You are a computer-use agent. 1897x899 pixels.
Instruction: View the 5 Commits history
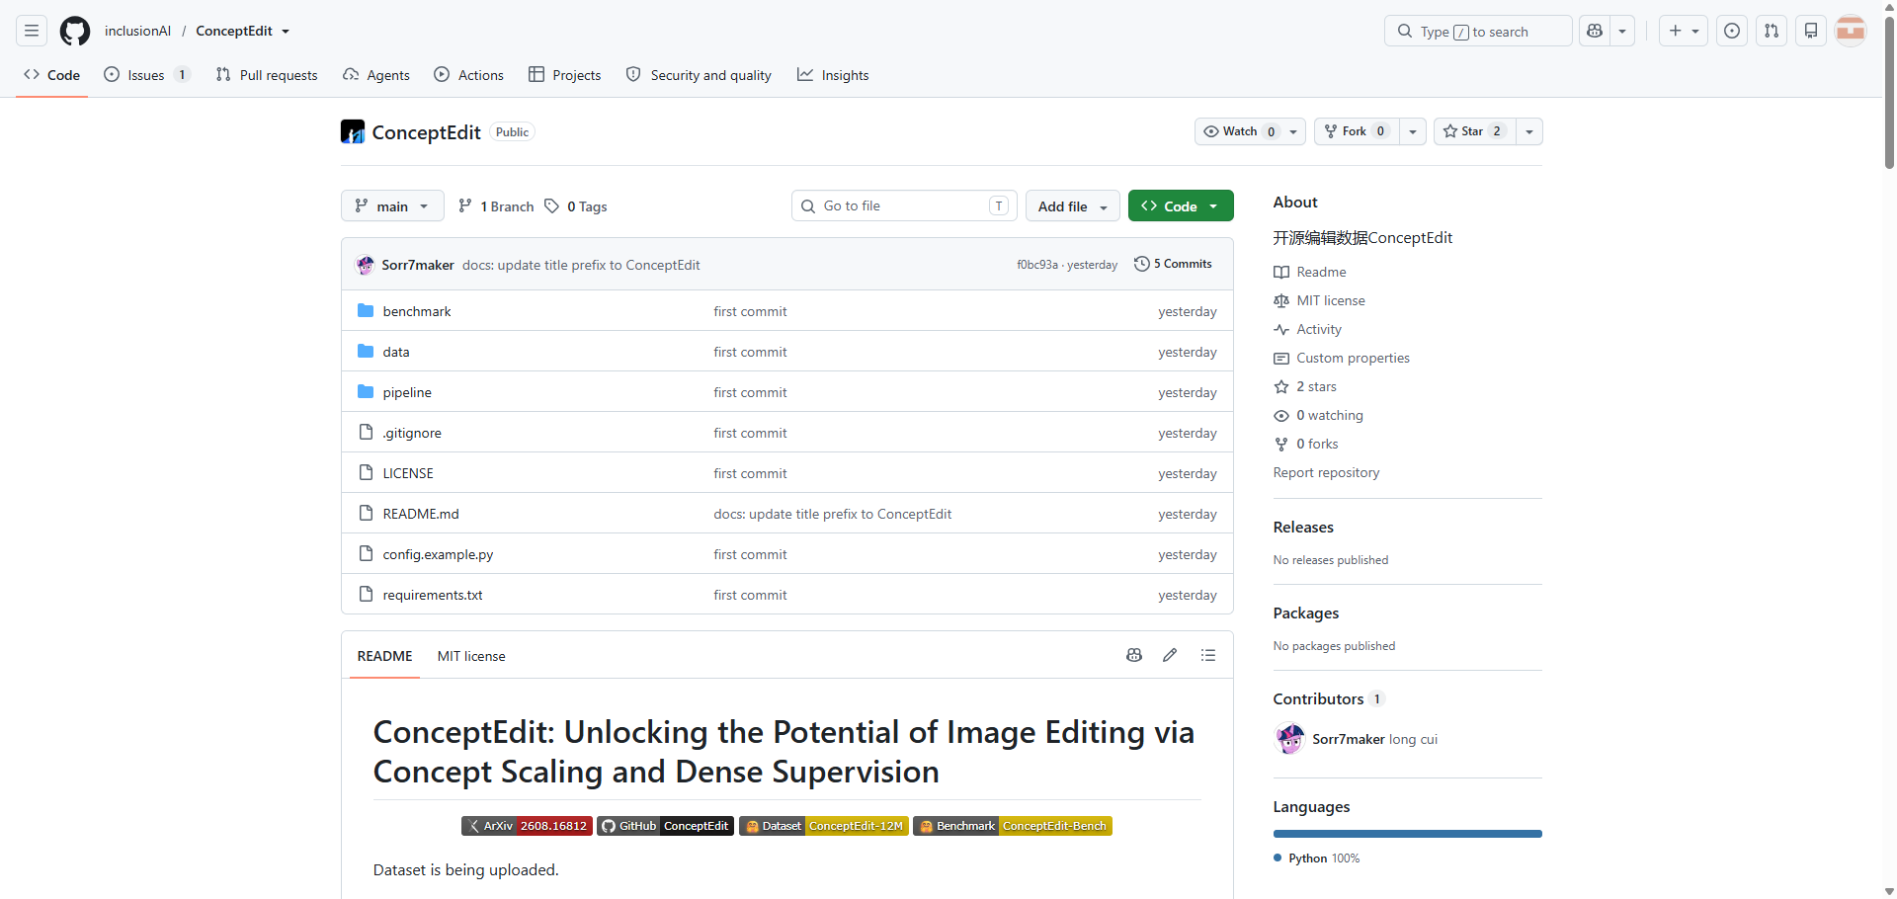[1173, 264]
